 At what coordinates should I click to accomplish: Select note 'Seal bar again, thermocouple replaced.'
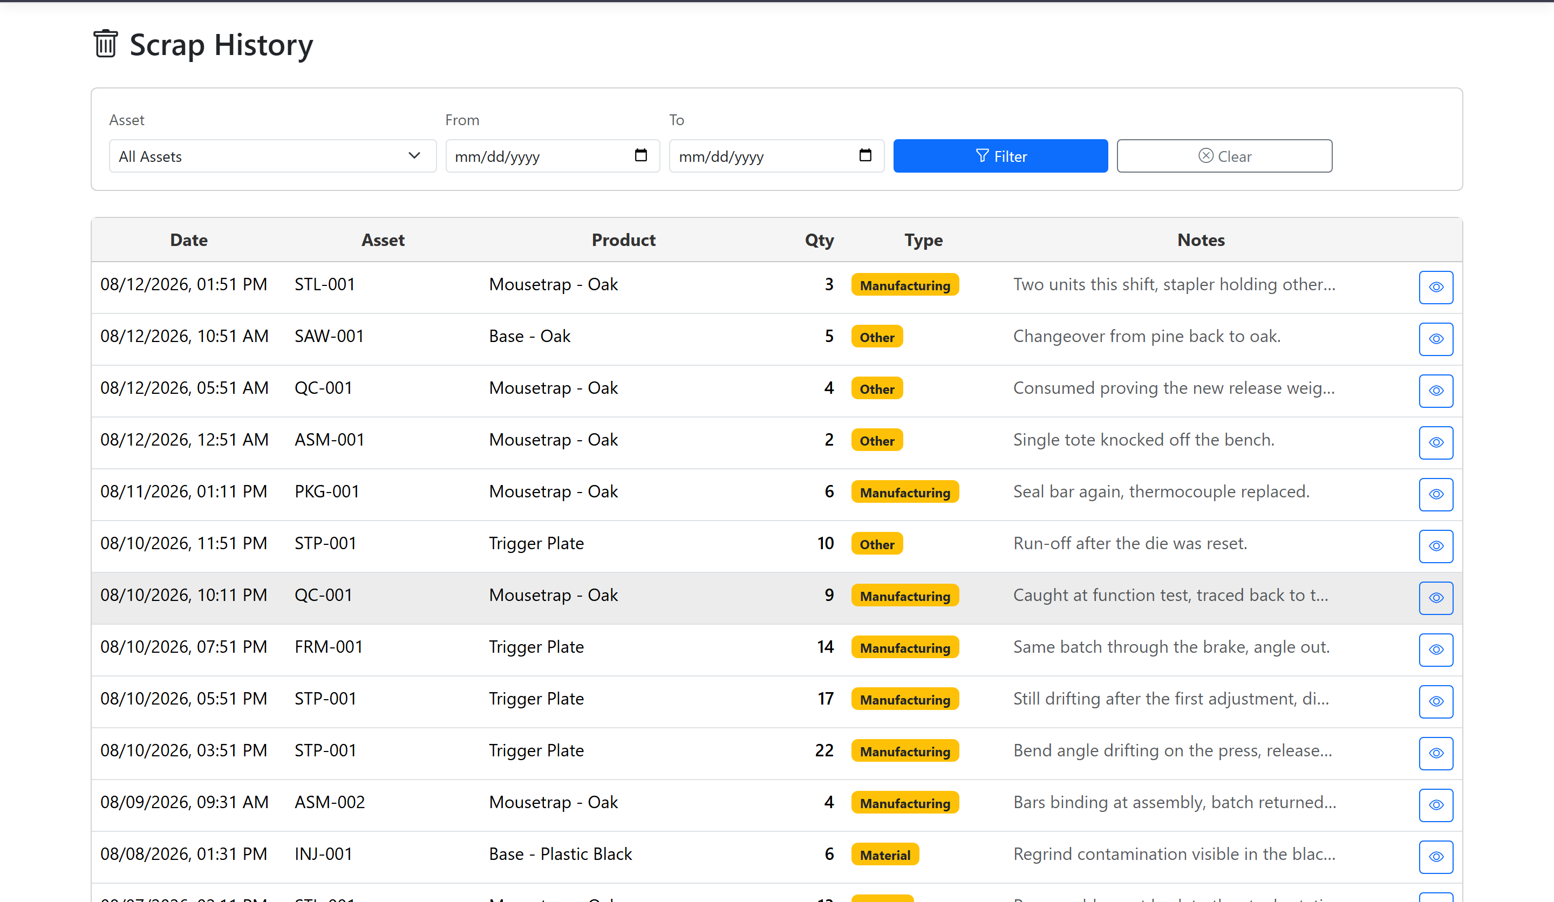click(x=1161, y=491)
